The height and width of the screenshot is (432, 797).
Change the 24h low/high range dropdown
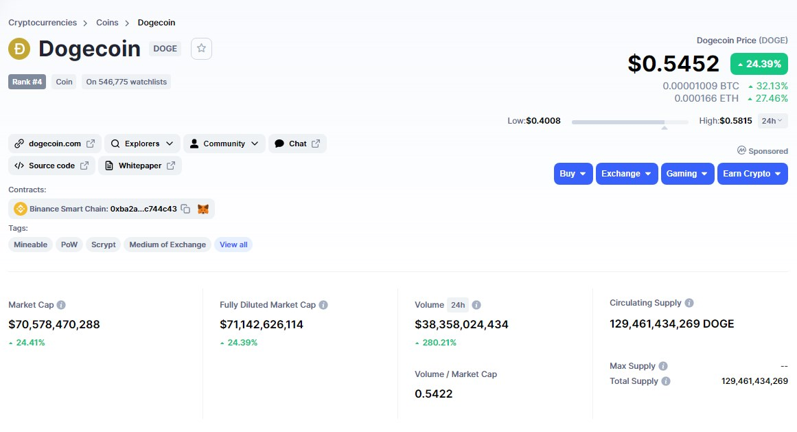click(772, 121)
